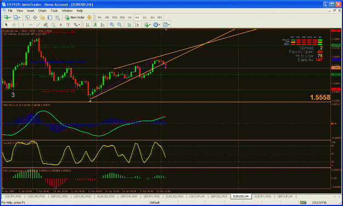Toggle chart shift from right border
Screen dimensions: 343x206
137,25
